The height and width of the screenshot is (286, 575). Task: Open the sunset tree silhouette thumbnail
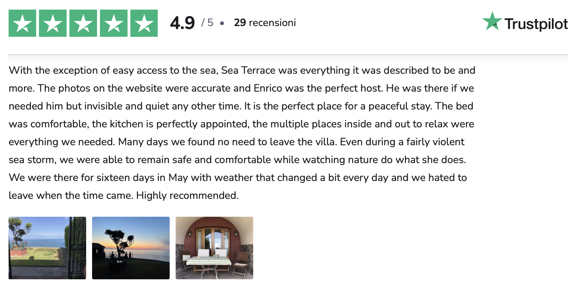pos(131,248)
